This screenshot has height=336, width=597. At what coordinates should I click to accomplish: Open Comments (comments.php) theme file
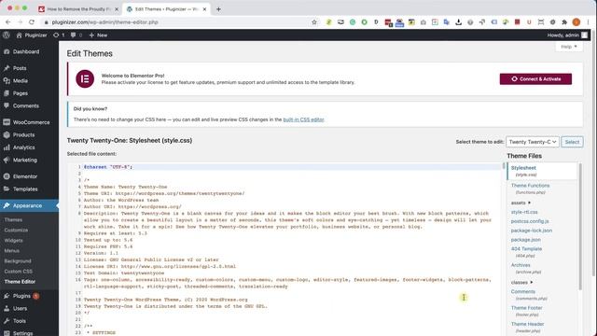[529, 295]
